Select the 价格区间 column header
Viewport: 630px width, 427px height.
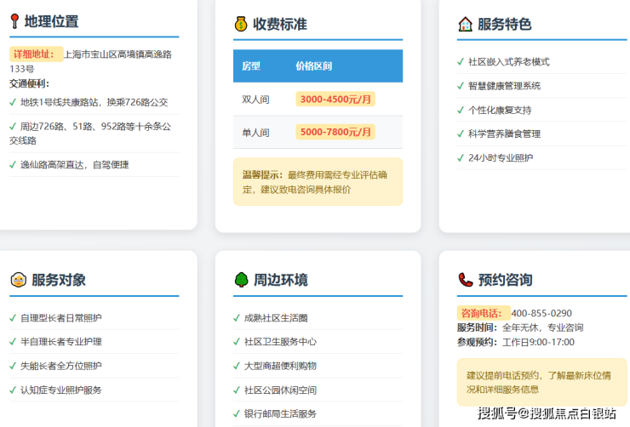point(313,66)
